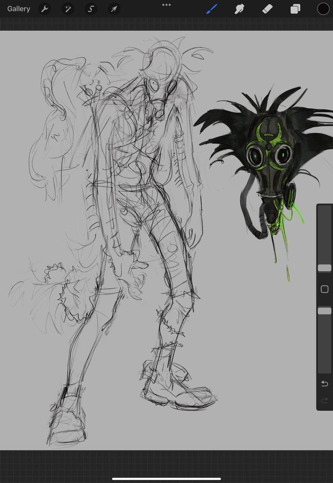Viewport: 333px width, 483px height.
Task: Adjust the brush size slider handle
Action: pyautogui.click(x=325, y=268)
